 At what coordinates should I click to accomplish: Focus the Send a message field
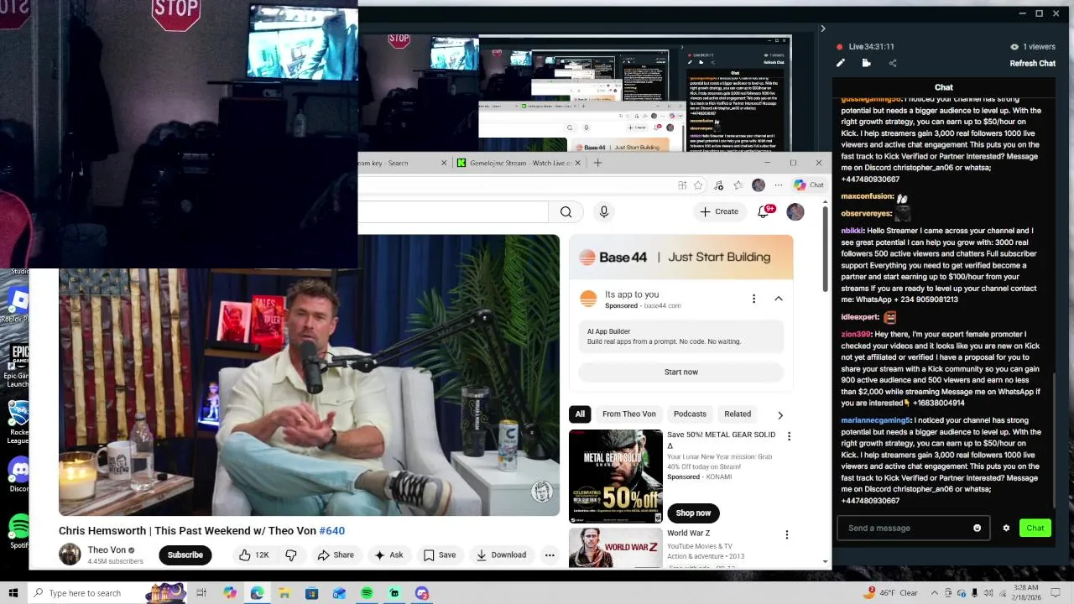[913, 528]
